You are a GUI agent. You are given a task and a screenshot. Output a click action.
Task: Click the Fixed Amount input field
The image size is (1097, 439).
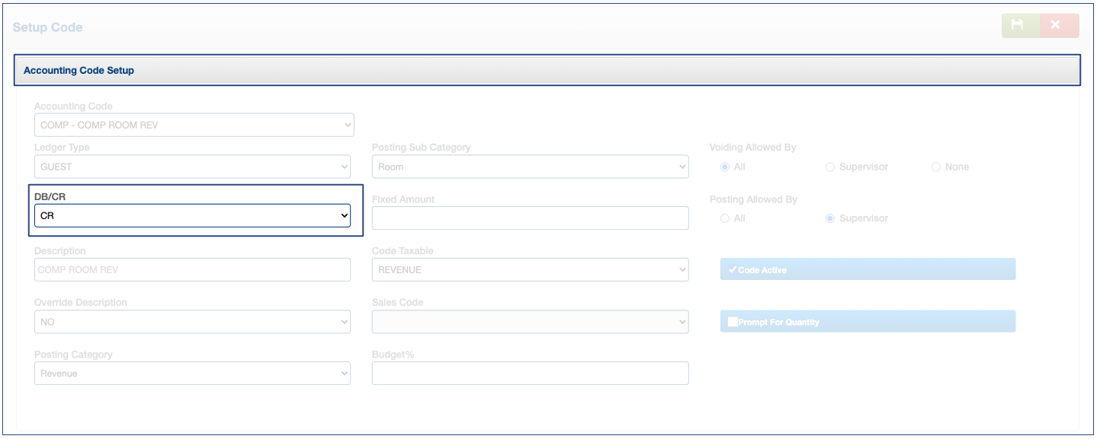coord(530,218)
